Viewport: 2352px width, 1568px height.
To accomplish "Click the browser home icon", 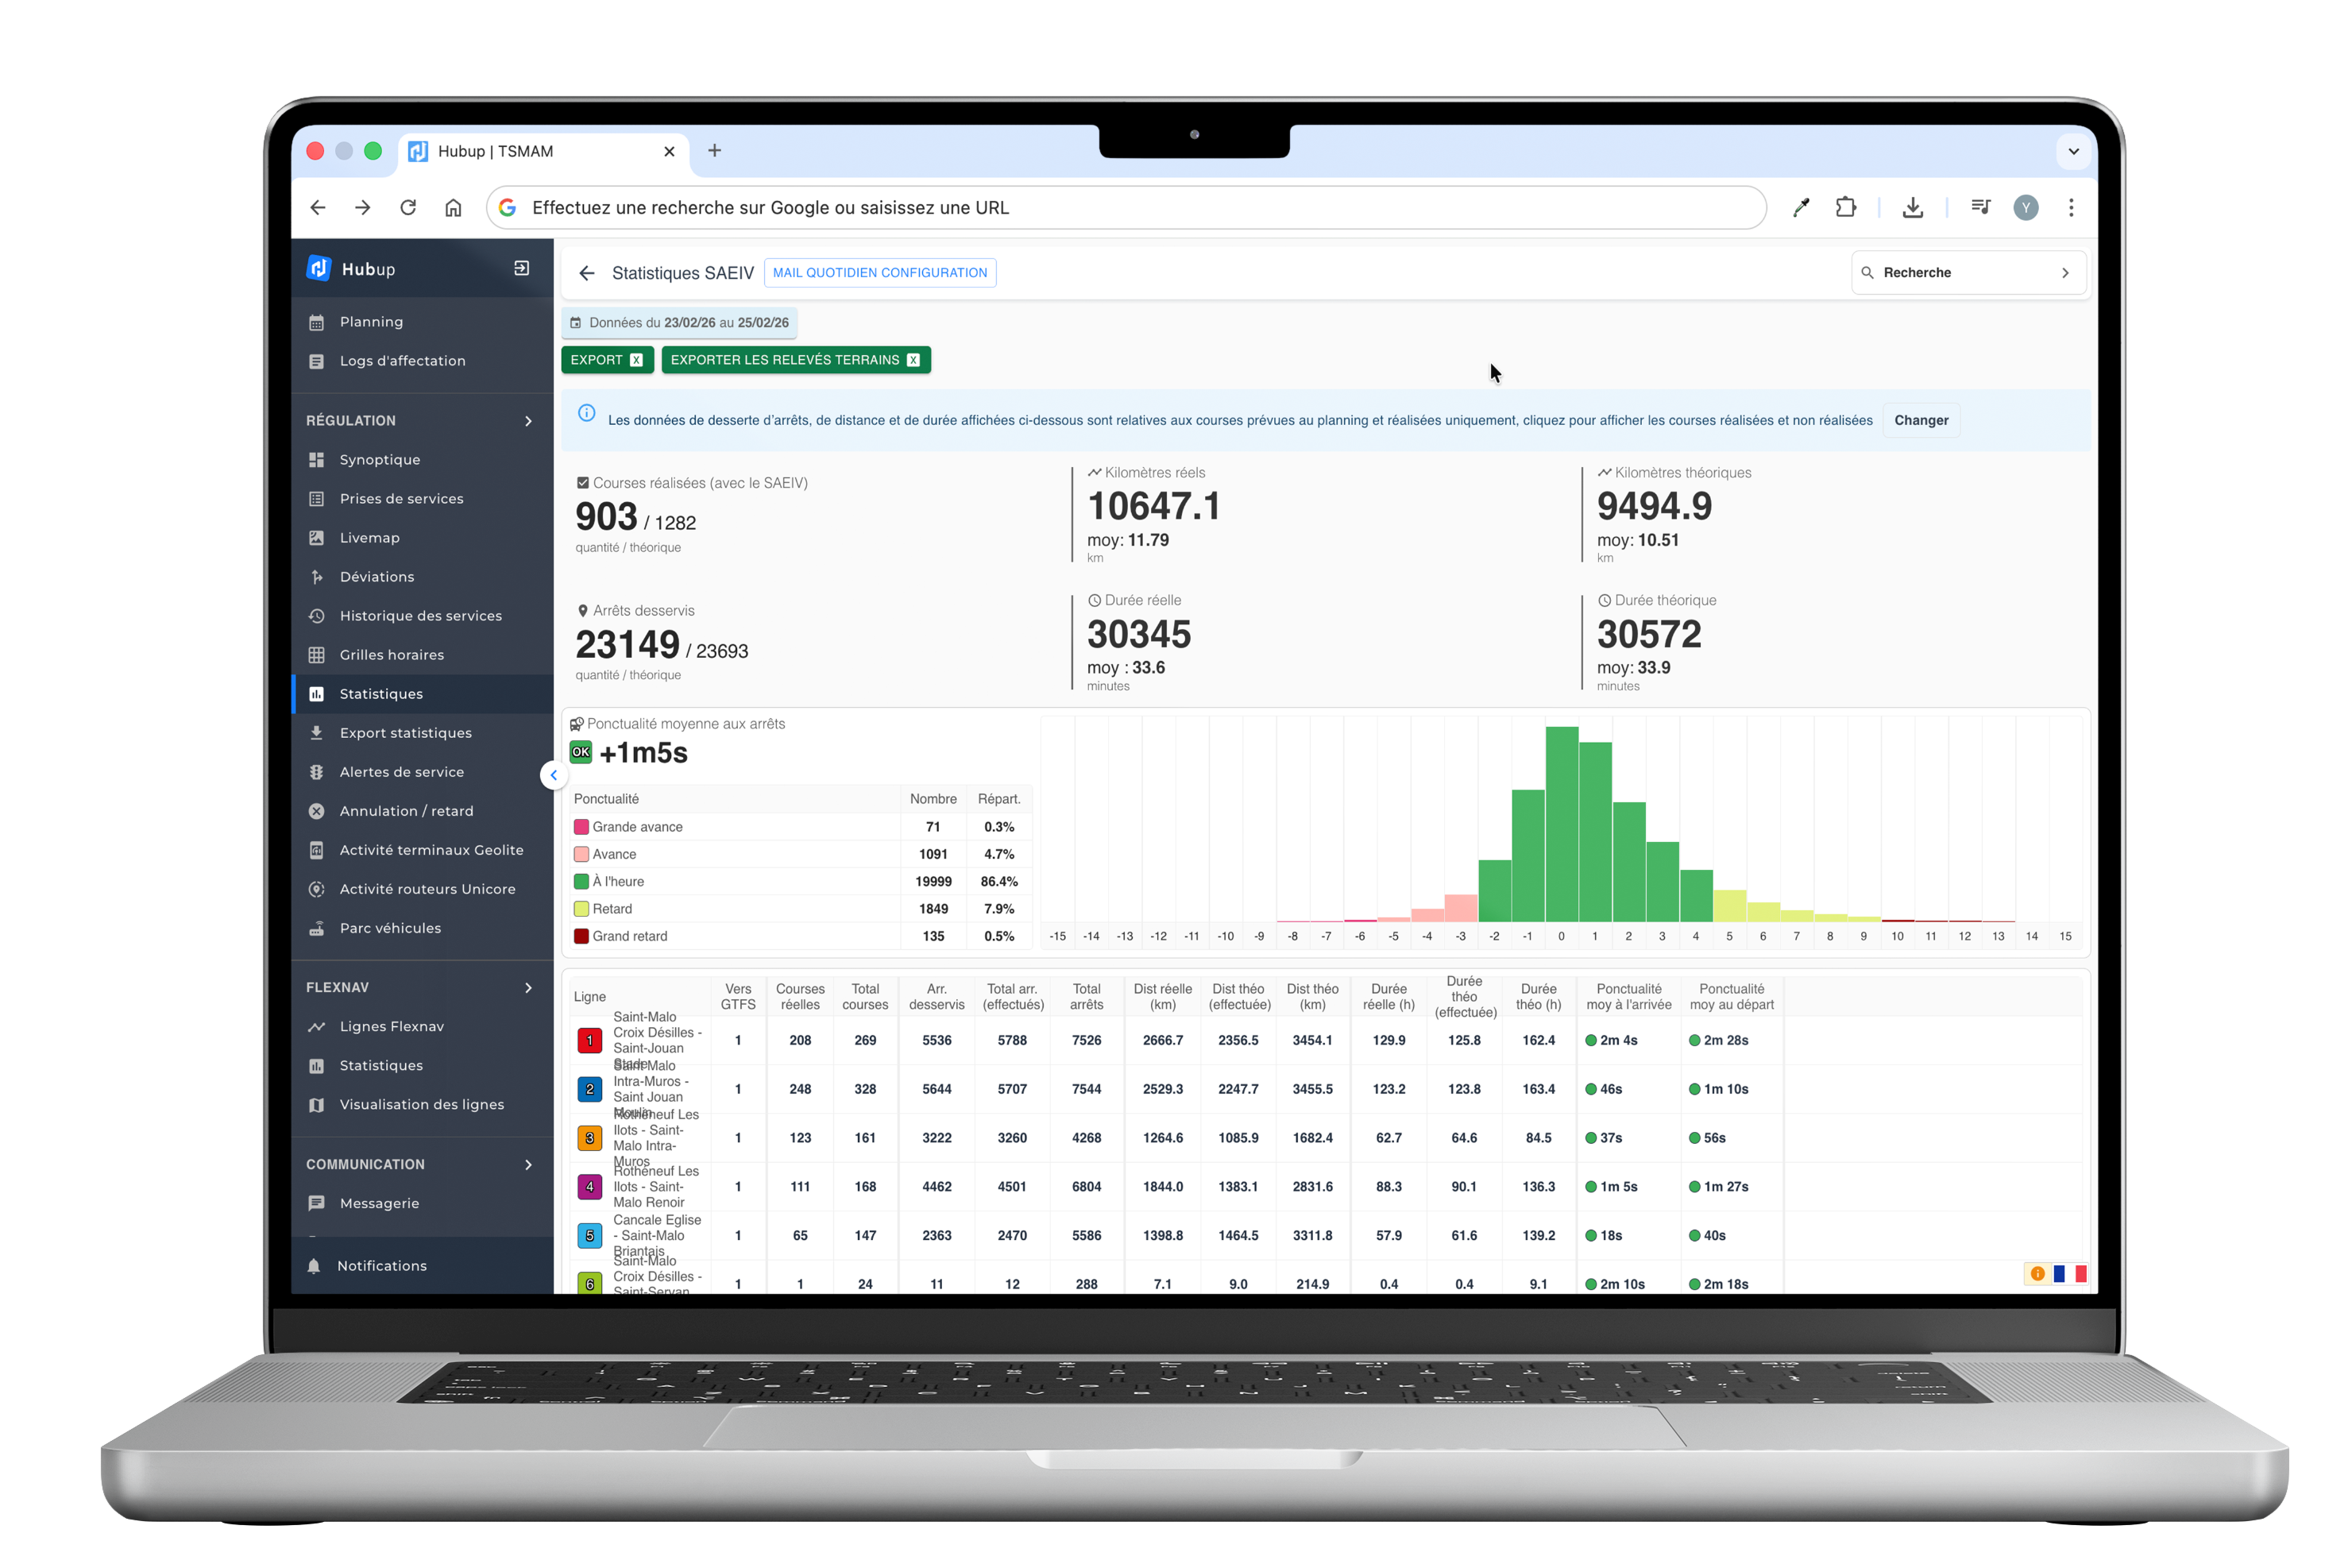I will [x=453, y=207].
